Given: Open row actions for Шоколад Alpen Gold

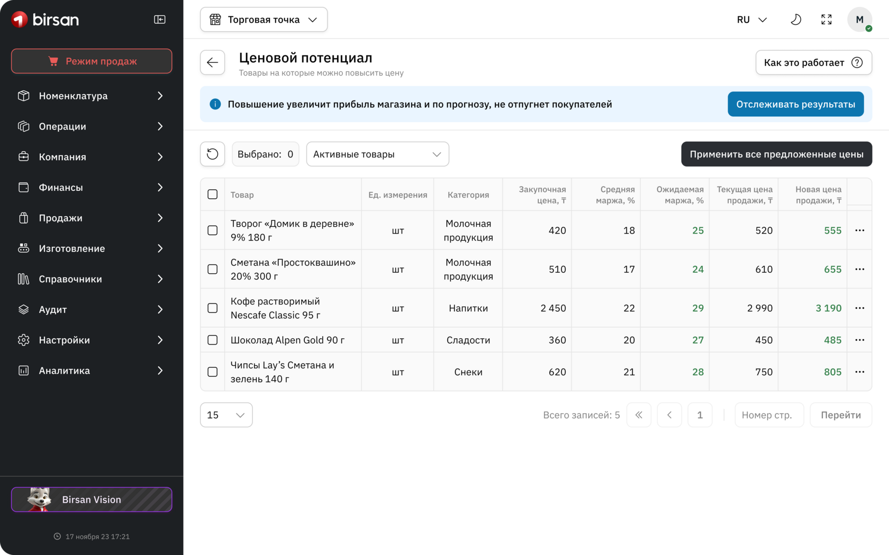Looking at the screenshot, I should coord(859,340).
